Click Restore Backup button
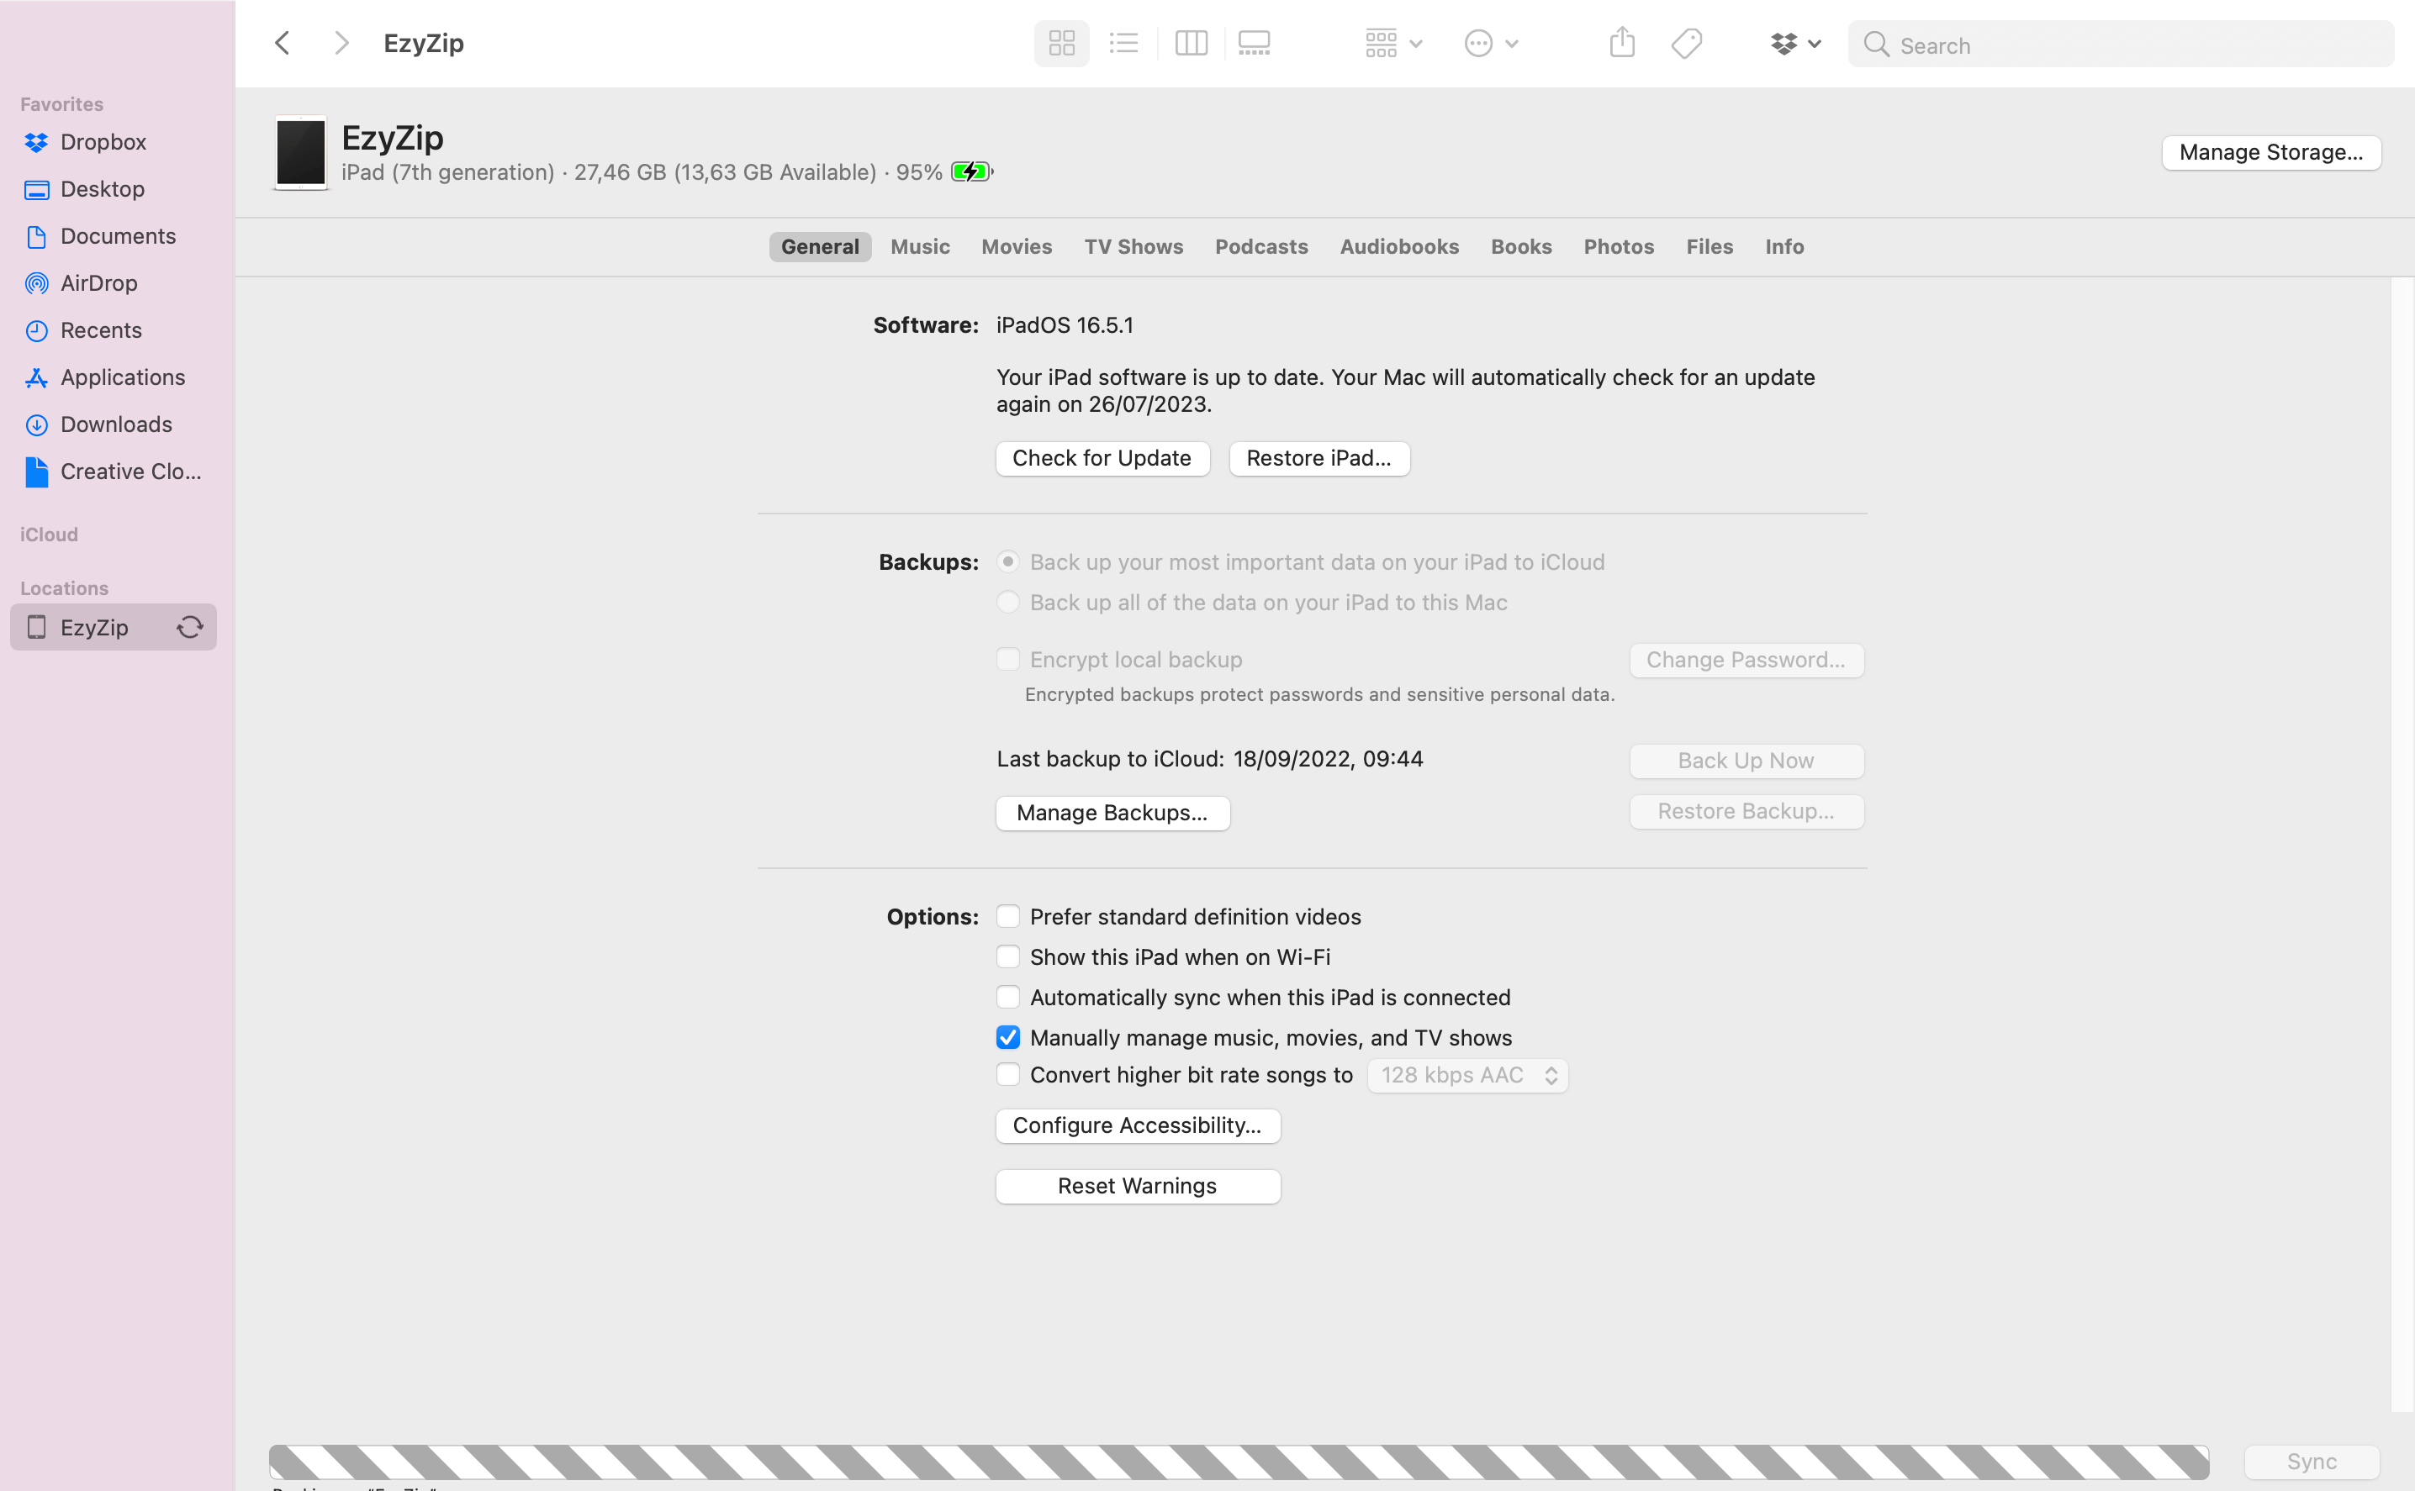 [1747, 812]
